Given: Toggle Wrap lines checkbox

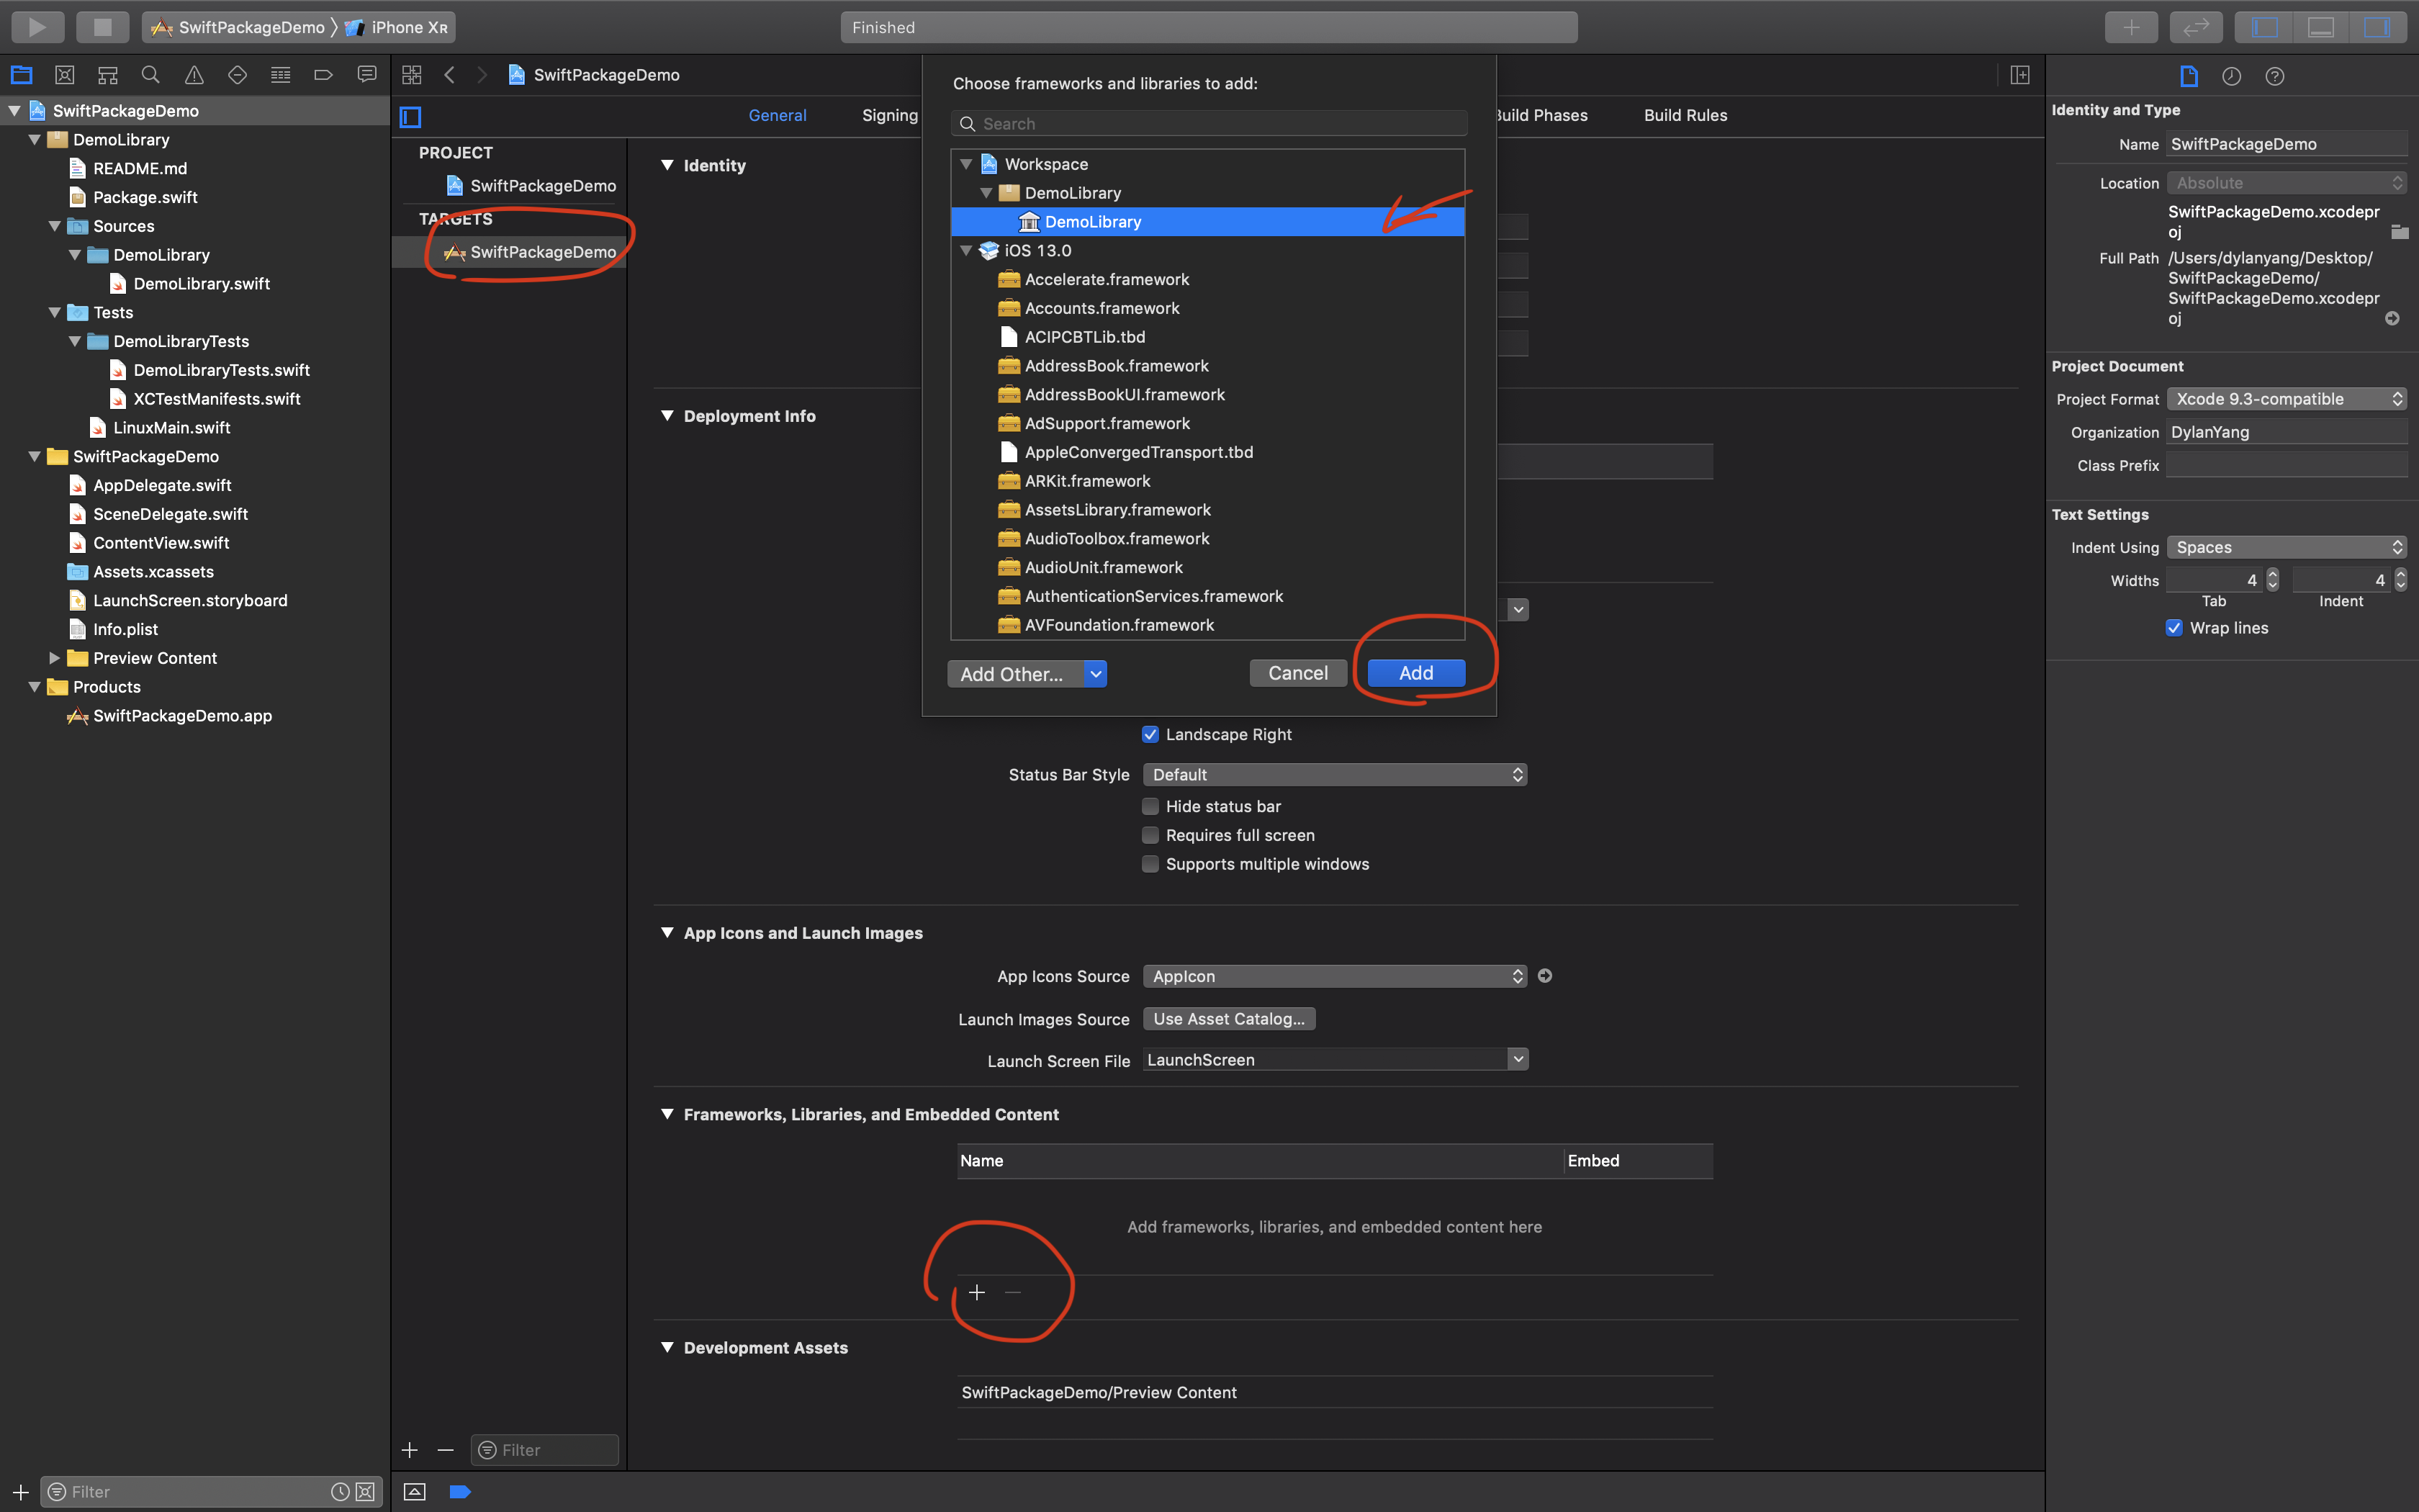Looking at the screenshot, I should tap(2174, 628).
